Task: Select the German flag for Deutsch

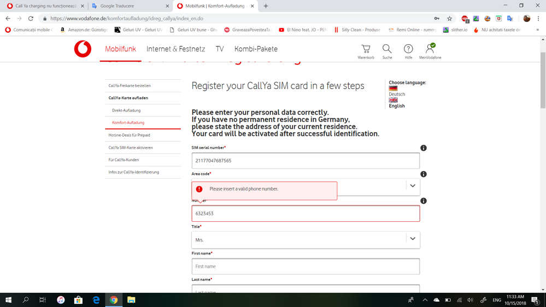Action: [393, 88]
